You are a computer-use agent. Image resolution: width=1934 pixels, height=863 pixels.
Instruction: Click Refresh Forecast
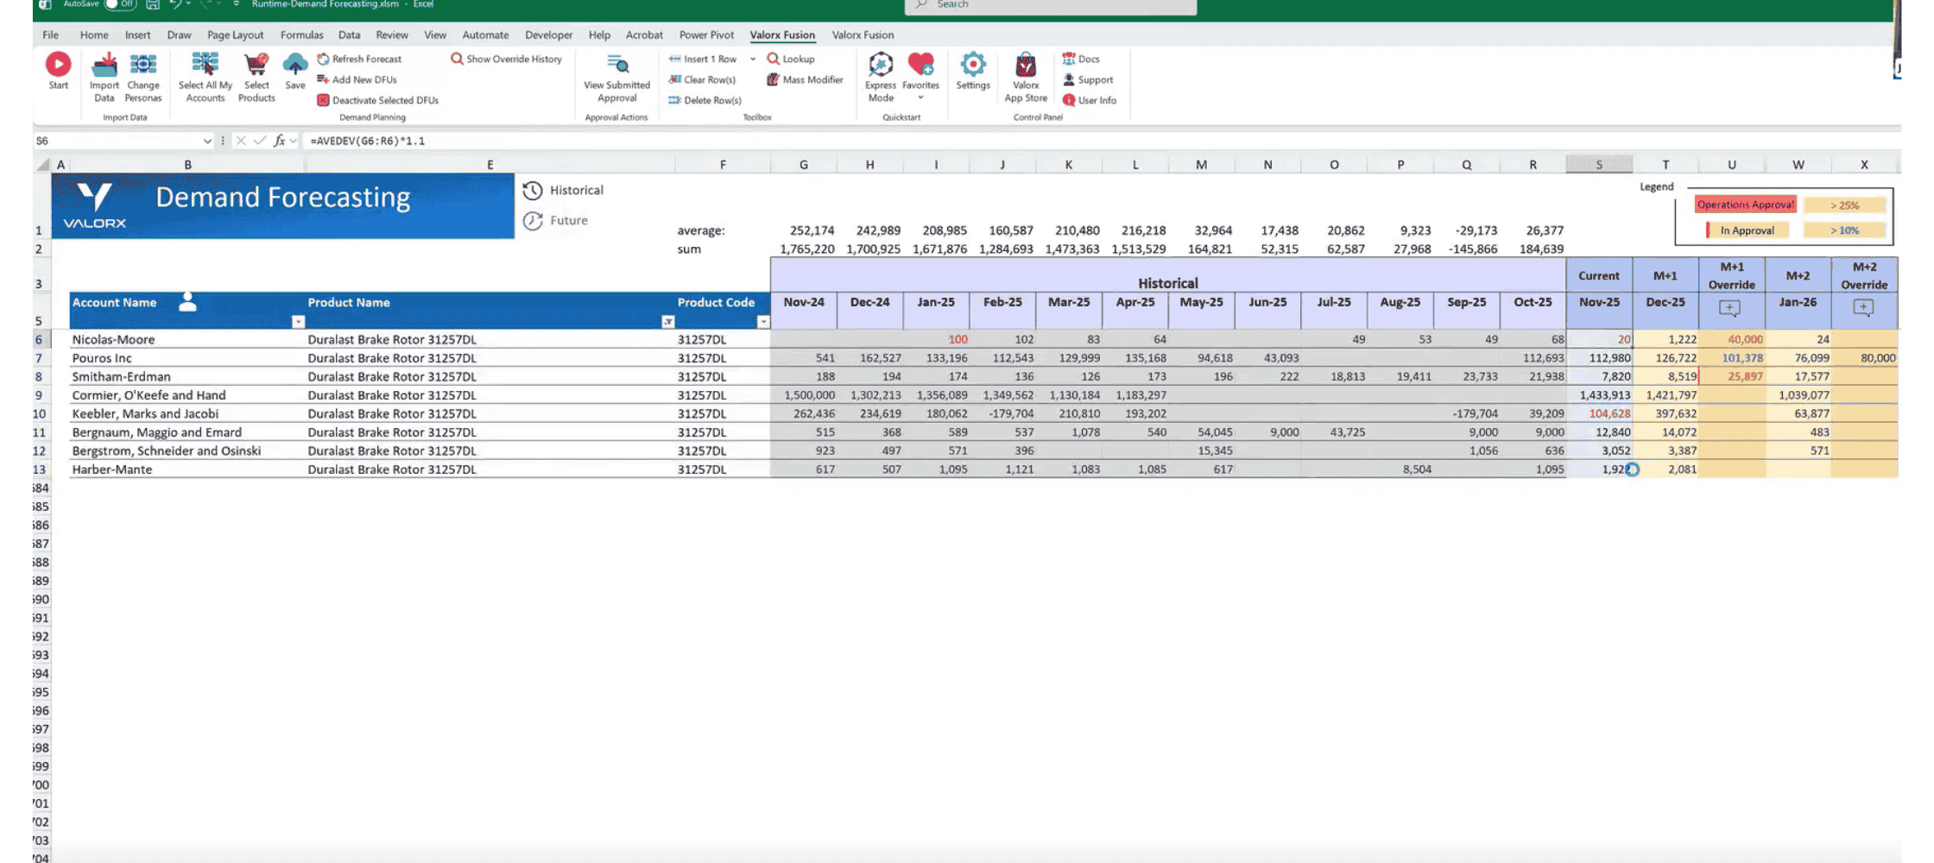pos(359,59)
